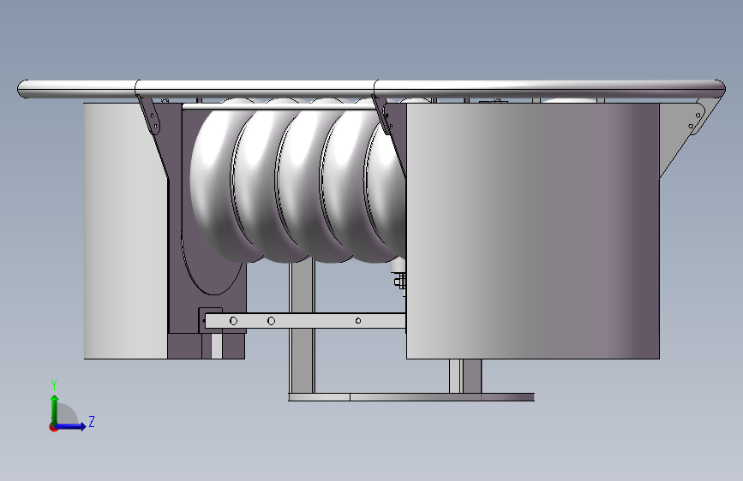The height and width of the screenshot is (481, 743).
Task: Click the Y axis label text
Action: [x=54, y=384]
